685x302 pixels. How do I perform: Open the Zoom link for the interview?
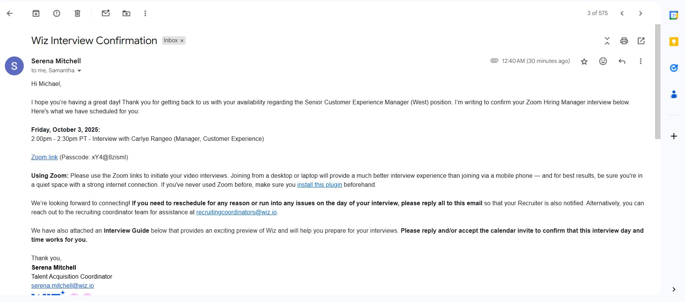coord(44,157)
